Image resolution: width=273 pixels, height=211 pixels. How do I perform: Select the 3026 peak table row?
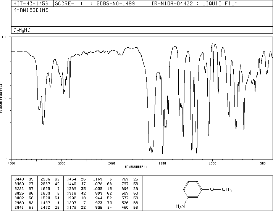coord(24,193)
